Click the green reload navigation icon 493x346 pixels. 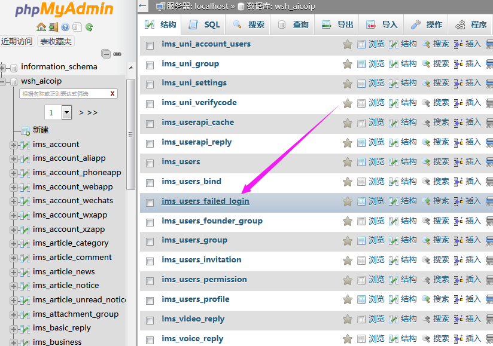point(89,27)
